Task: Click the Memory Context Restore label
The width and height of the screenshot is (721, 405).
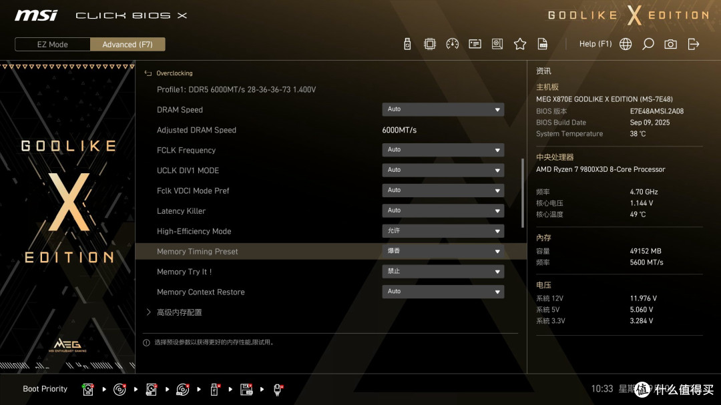Action: [x=200, y=292]
